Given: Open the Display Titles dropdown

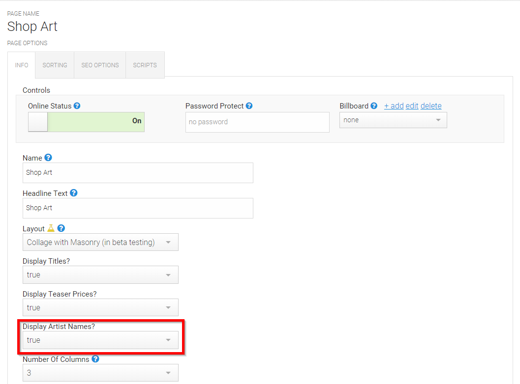Looking at the screenshot, I should pyautogui.click(x=100, y=275).
